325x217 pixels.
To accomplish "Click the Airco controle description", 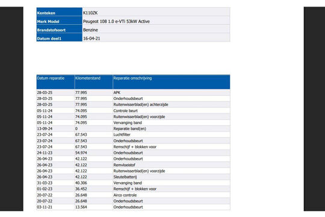I will pyautogui.click(x=125, y=195).
